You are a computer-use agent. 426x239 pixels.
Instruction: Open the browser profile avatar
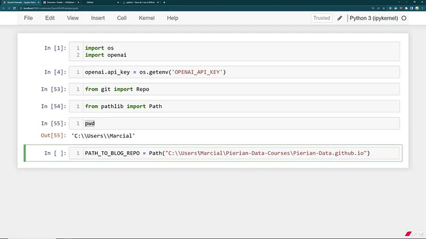tap(417, 8)
